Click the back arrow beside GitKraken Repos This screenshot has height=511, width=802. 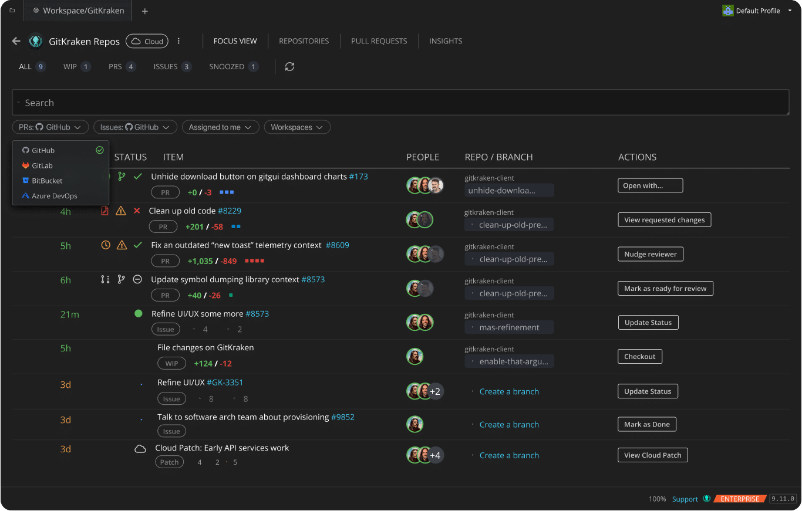coord(16,41)
